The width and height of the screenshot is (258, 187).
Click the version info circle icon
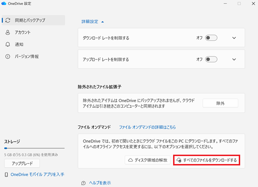(8, 57)
